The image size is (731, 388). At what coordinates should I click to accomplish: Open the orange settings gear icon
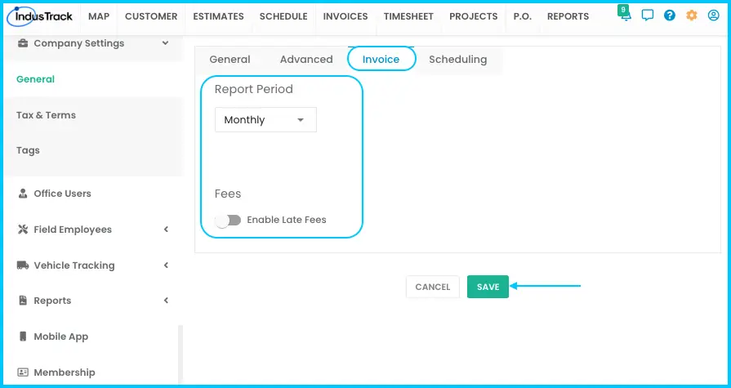coord(691,16)
